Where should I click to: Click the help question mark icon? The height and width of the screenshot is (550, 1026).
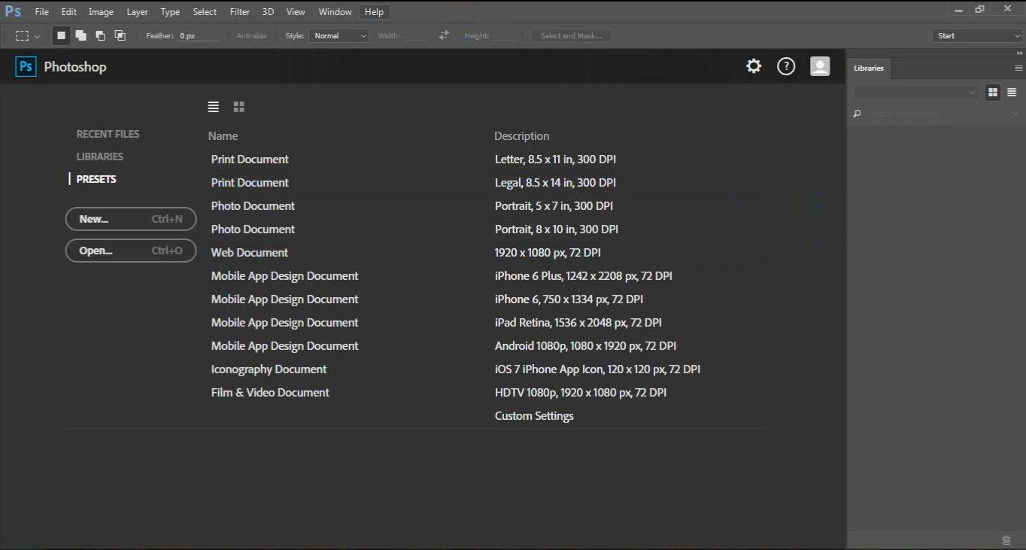tap(786, 66)
